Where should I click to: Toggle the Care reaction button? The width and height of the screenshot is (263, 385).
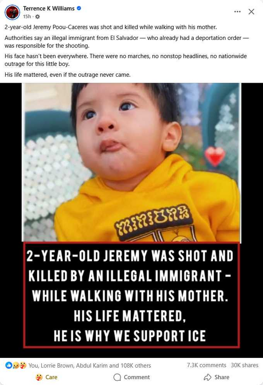[x=46, y=377]
